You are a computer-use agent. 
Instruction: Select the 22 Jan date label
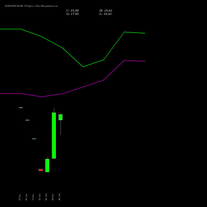39,197
